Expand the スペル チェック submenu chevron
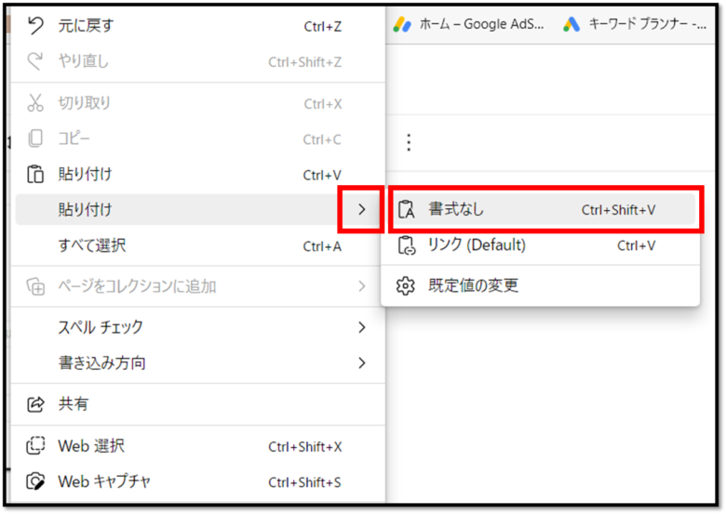 click(361, 327)
